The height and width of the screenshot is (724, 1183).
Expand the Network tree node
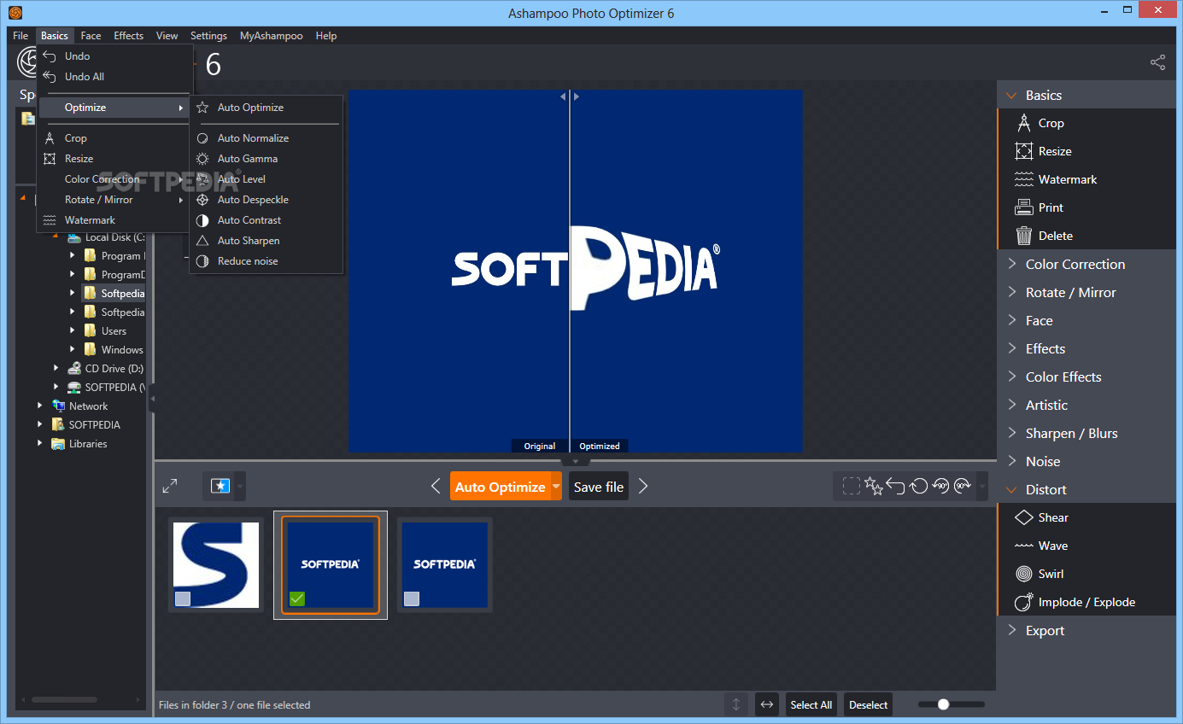click(39, 406)
